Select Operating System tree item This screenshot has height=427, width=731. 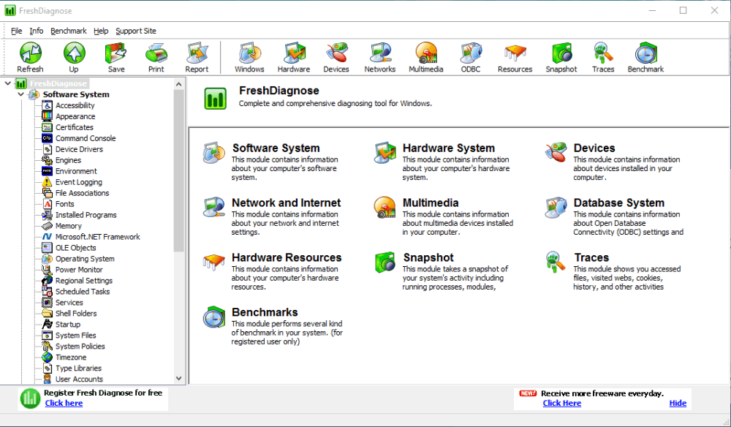[85, 259]
